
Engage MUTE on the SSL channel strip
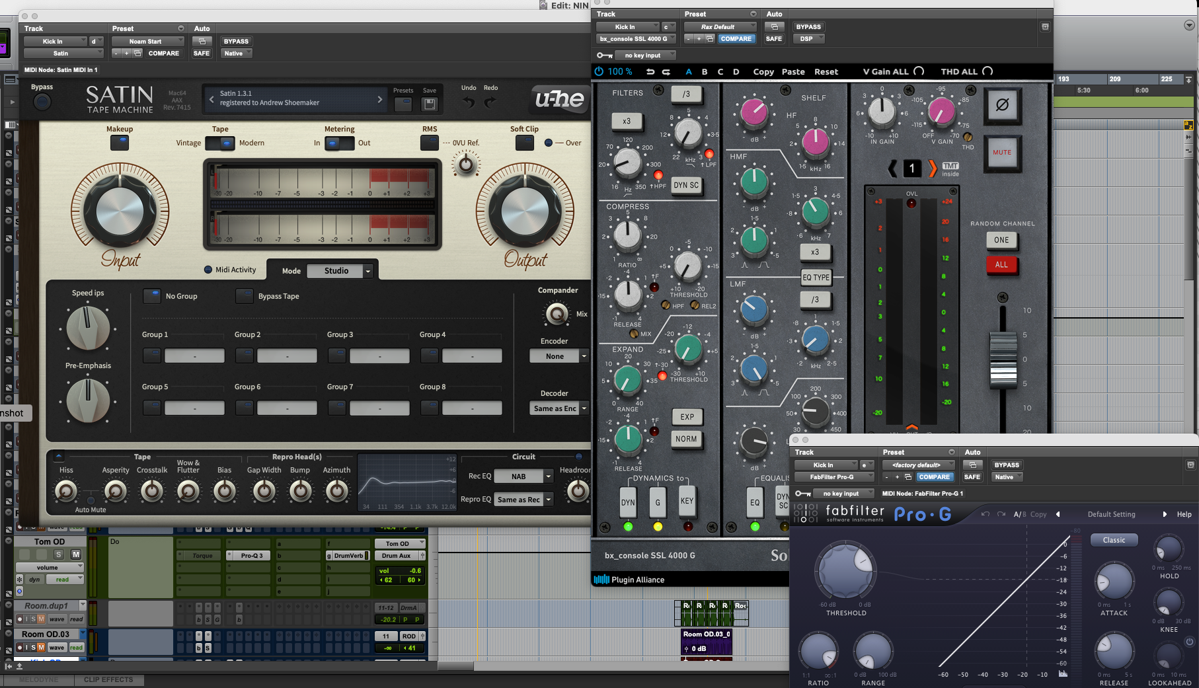(x=1002, y=152)
